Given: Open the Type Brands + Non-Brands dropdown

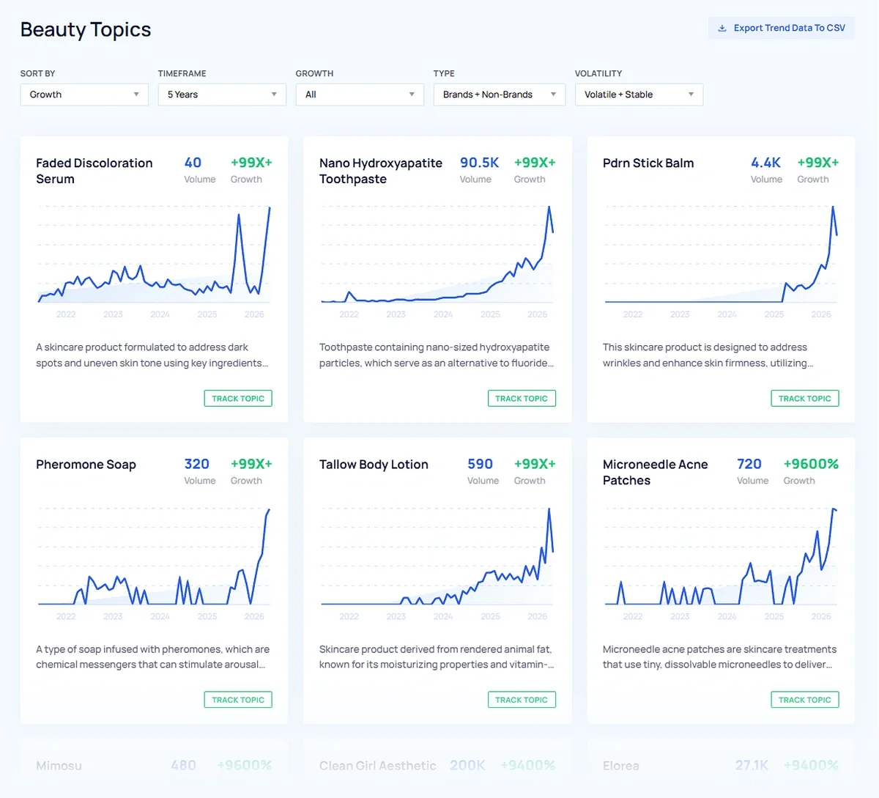Looking at the screenshot, I should click(x=500, y=95).
